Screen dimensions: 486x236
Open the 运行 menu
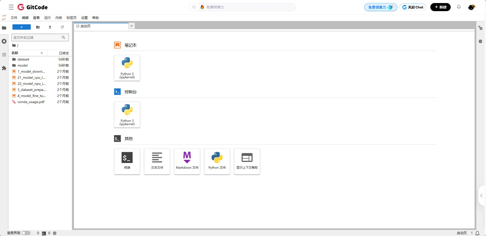(48, 18)
